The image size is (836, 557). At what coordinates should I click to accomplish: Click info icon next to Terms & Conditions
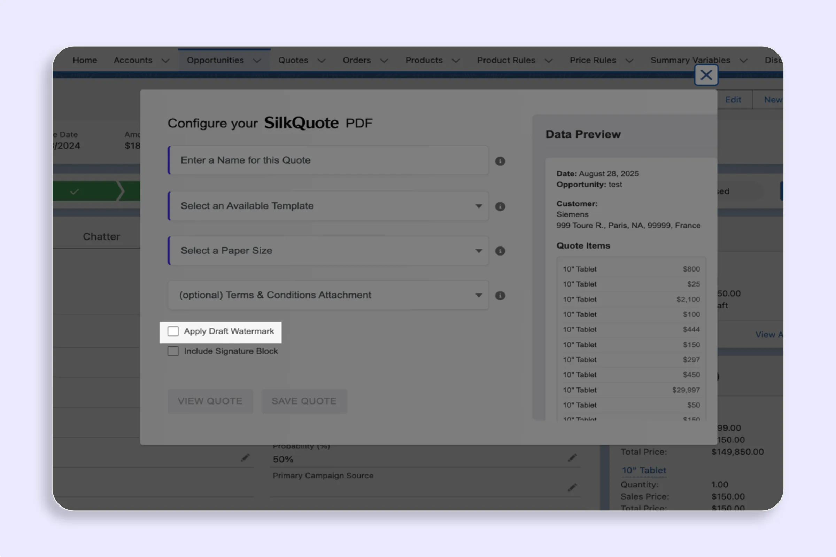[x=500, y=296]
